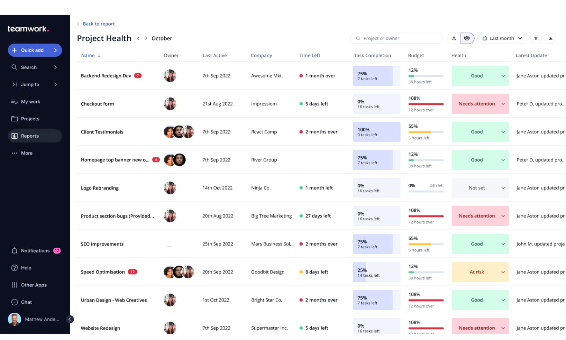Switch to team owners view
Viewport: 566px width, 340px height.
coord(467,38)
